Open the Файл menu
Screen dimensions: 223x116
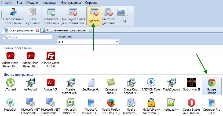point(8,3)
